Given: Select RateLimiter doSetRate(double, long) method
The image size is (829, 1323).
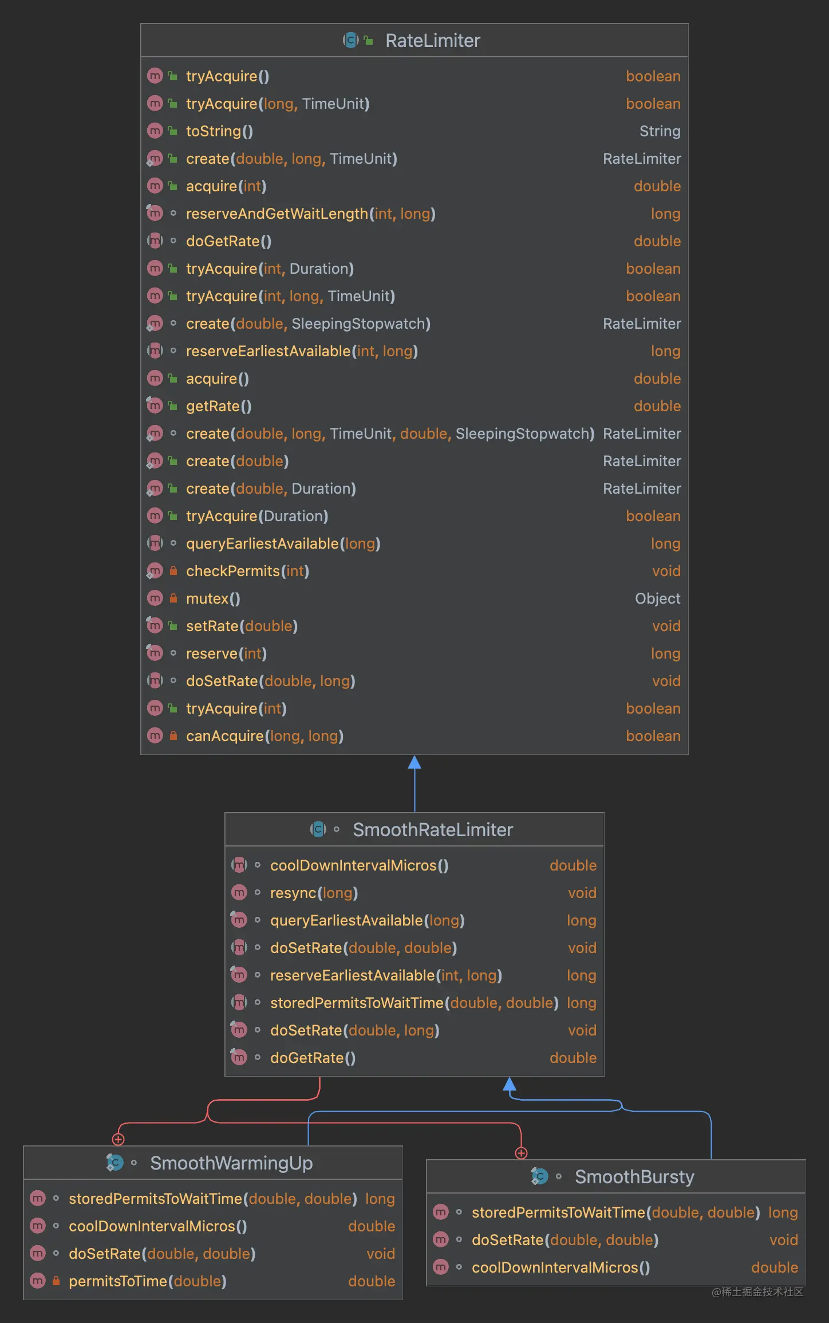Looking at the screenshot, I should (414, 680).
